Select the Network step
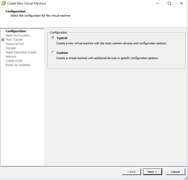Screen dimensions: 188x180 pos(11,56)
